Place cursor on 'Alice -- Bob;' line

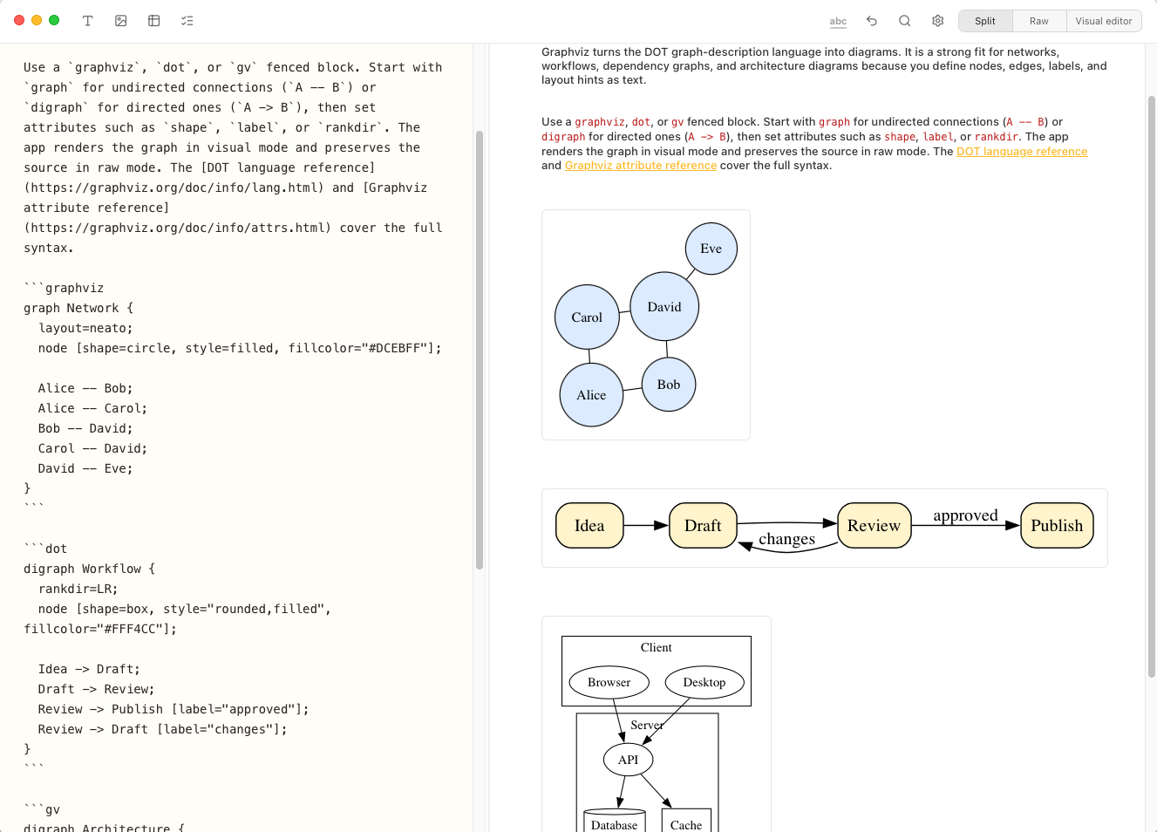point(85,388)
